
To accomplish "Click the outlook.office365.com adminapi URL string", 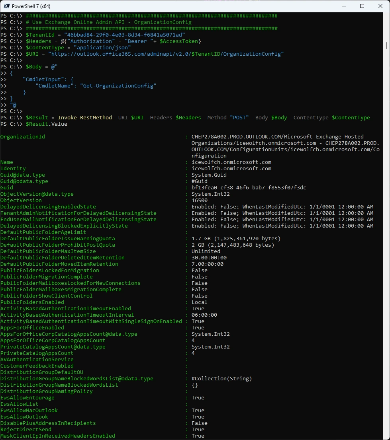I will tap(166, 54).
